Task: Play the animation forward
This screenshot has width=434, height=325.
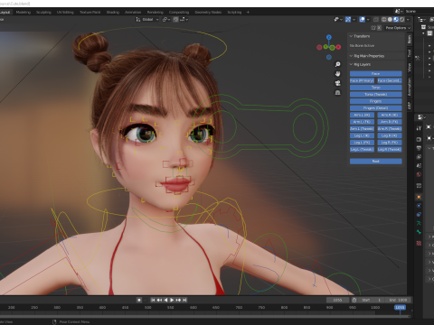Action: pos(172,300)
